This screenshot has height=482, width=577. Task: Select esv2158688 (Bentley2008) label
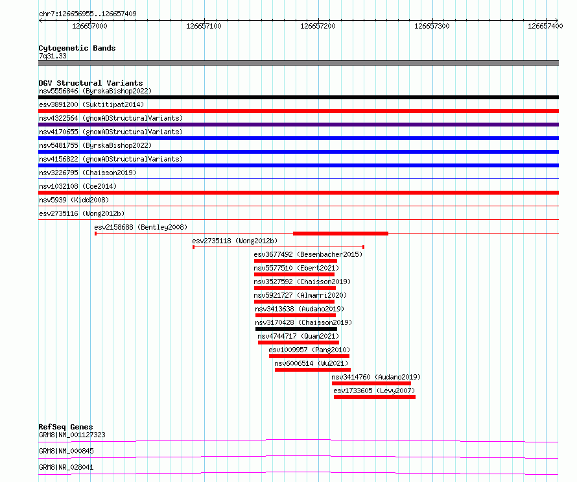point(141,227)
